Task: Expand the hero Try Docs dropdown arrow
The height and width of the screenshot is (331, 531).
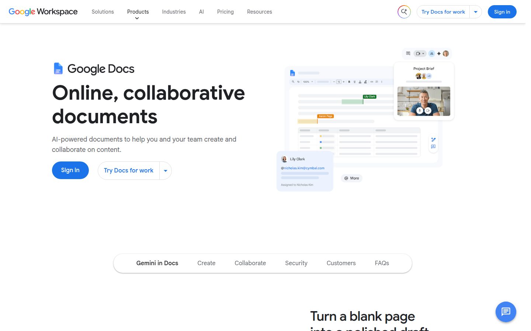Action: (166, 171)
